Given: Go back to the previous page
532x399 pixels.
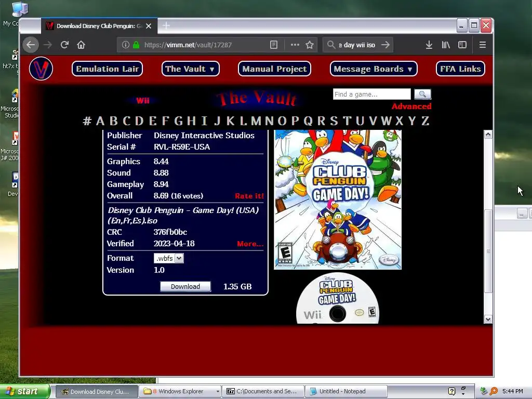Looking at the screenshot, I should click(x=31, y=45).
